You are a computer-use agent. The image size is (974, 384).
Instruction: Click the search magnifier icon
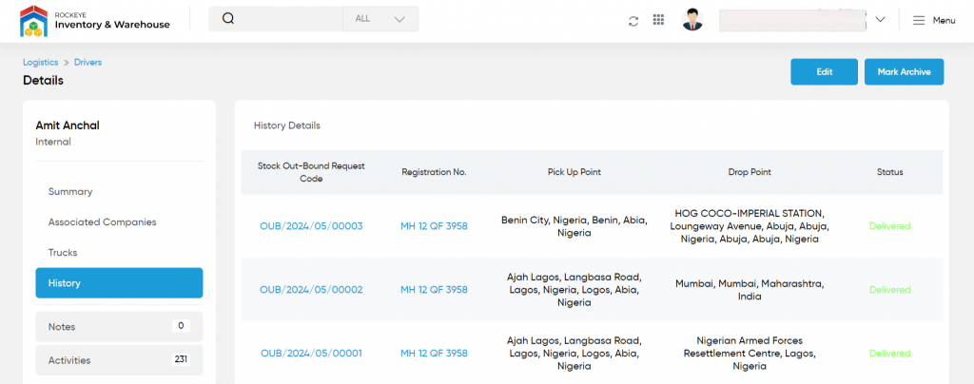[x=228, y=19]
